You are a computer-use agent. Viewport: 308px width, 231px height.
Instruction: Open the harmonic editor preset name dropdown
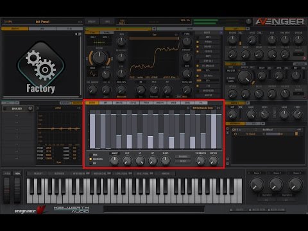(203, 108)
